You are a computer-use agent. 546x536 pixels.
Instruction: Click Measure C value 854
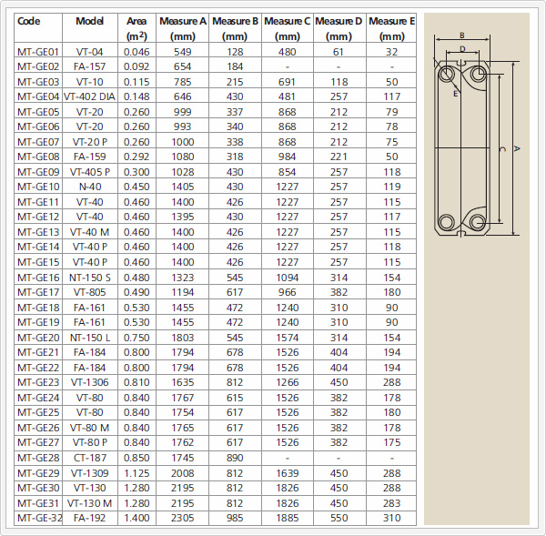[287, 172]
